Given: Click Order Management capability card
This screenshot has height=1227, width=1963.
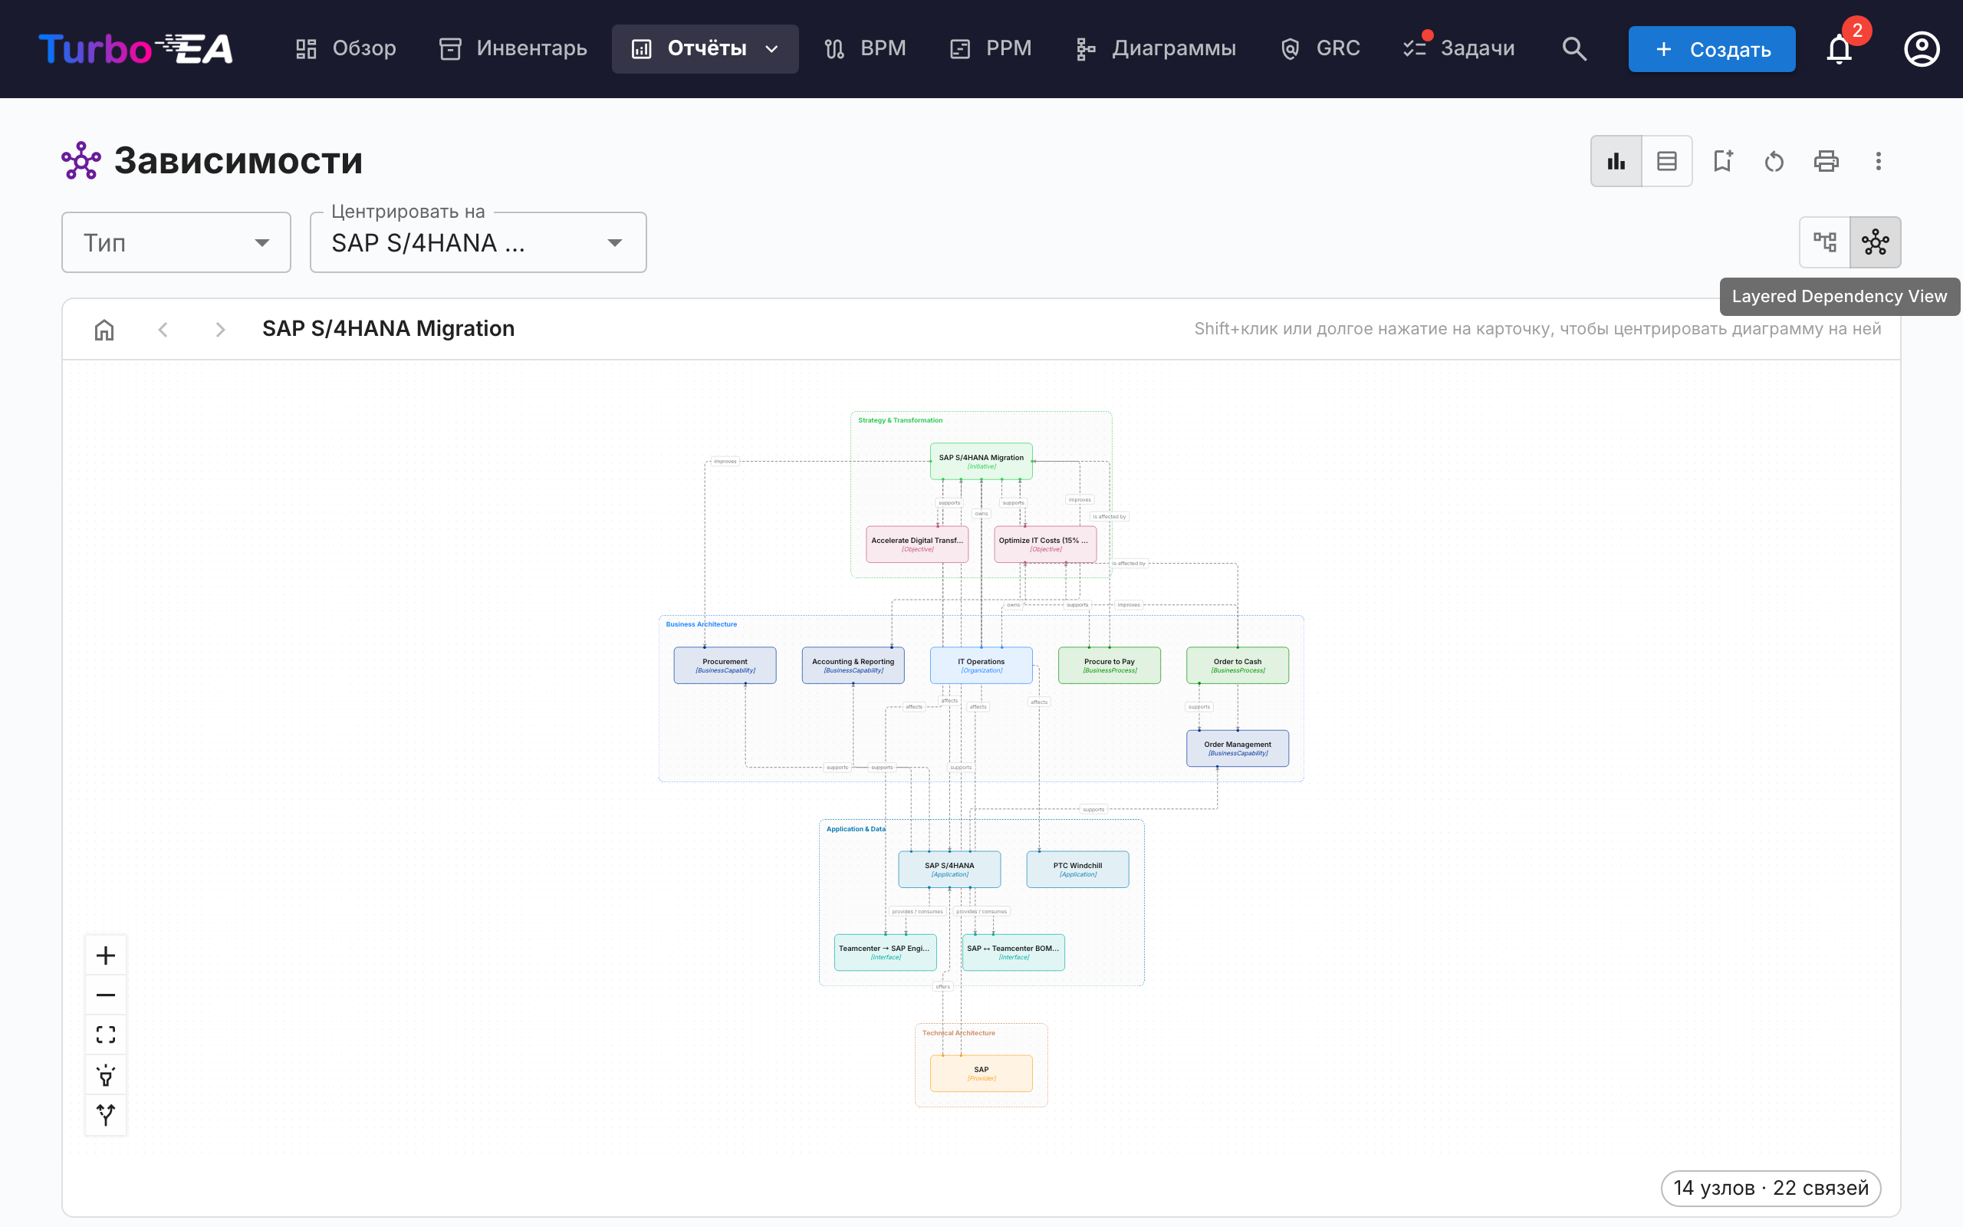Looking at the screenshot, I should pyautogui.click(x=1237, y=748).
